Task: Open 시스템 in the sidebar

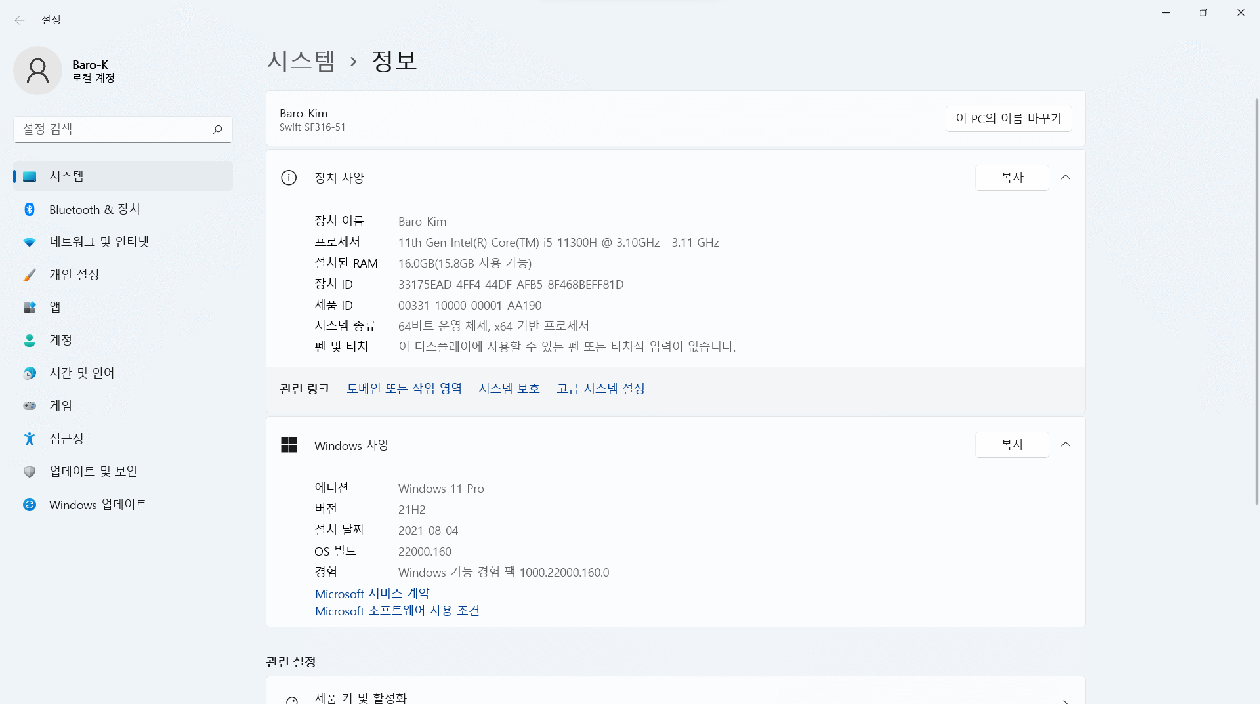Action: coord(123,176)
